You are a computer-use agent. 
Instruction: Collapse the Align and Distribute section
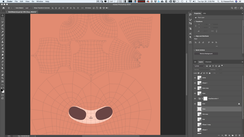click(194, 36)
